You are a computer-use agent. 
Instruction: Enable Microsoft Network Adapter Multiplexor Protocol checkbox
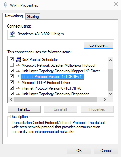click(x=12, y=65)
